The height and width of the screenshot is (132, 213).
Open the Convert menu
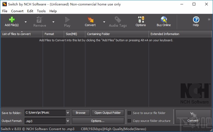17,11
